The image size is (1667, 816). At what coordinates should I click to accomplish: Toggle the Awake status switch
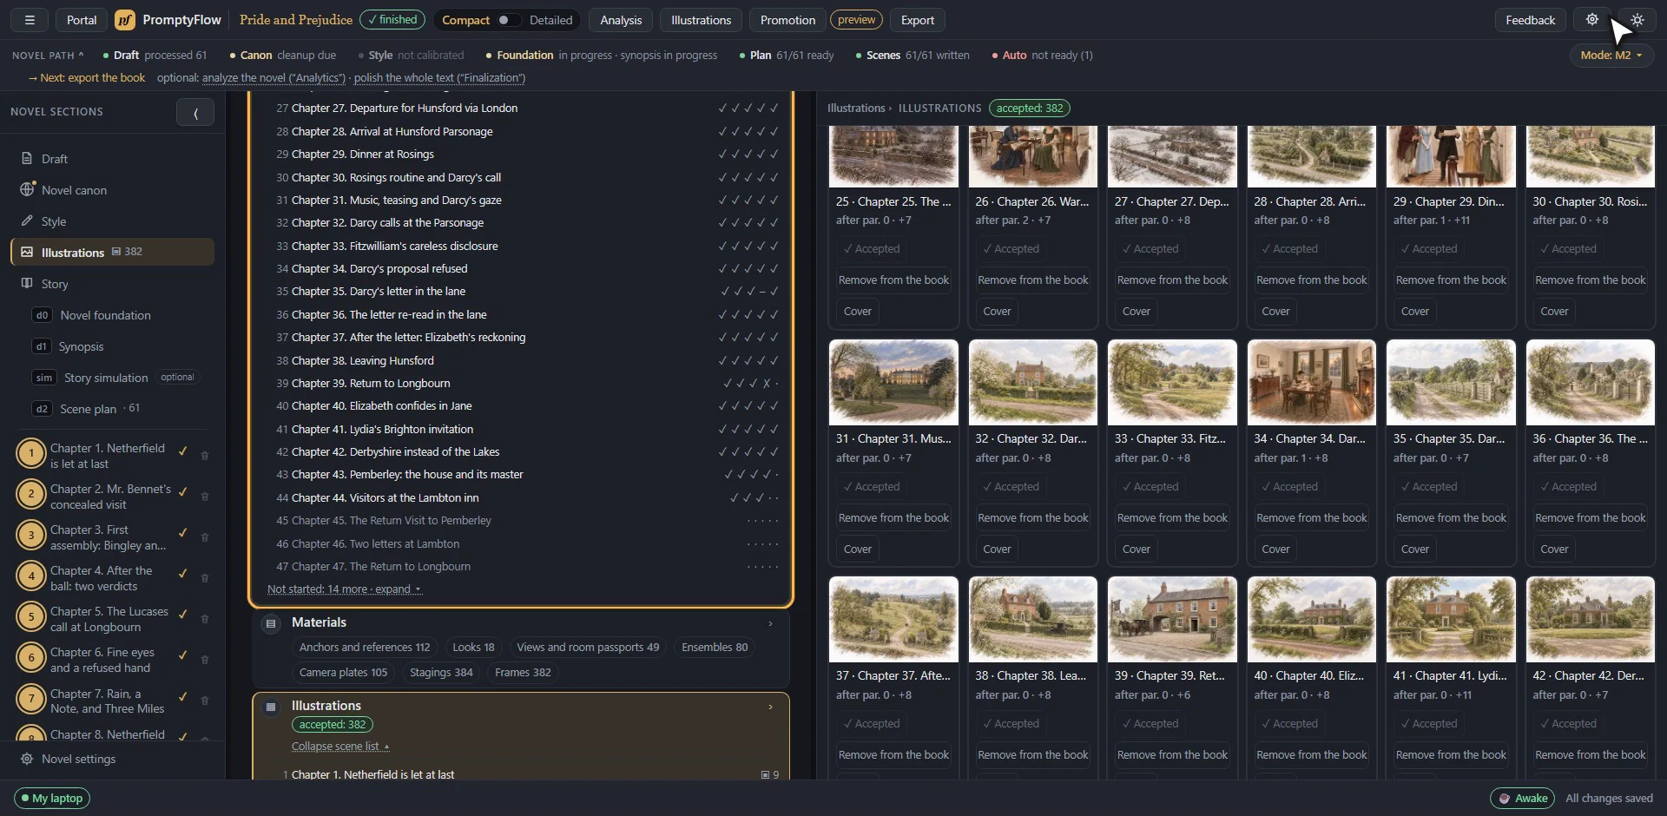pos(1524,799)
